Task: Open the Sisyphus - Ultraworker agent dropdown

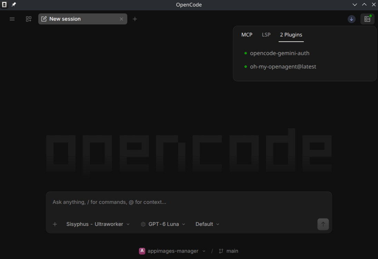Action: (x=98, y=224)
